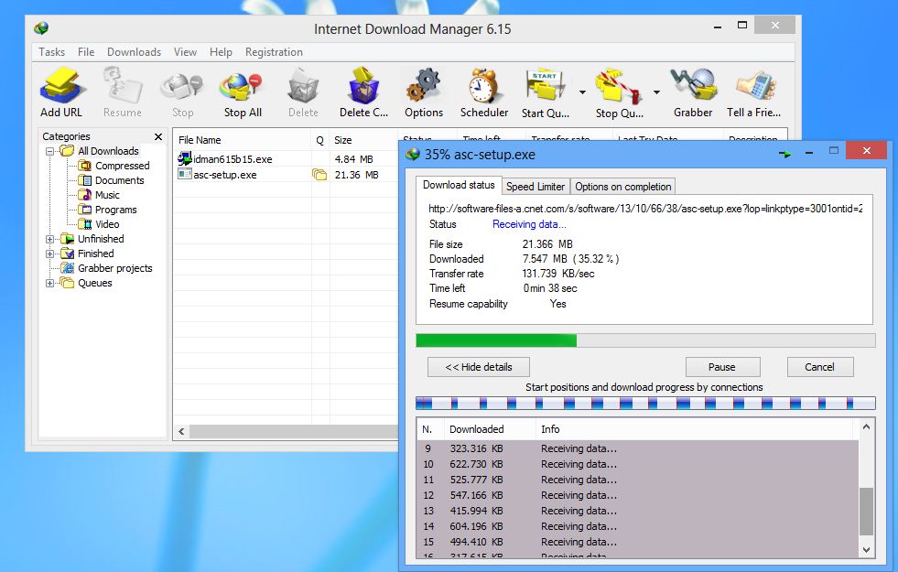This screenshot has width=898, height=572.
Task: Open the Downloads menu
Action: (x=134, y=51)
